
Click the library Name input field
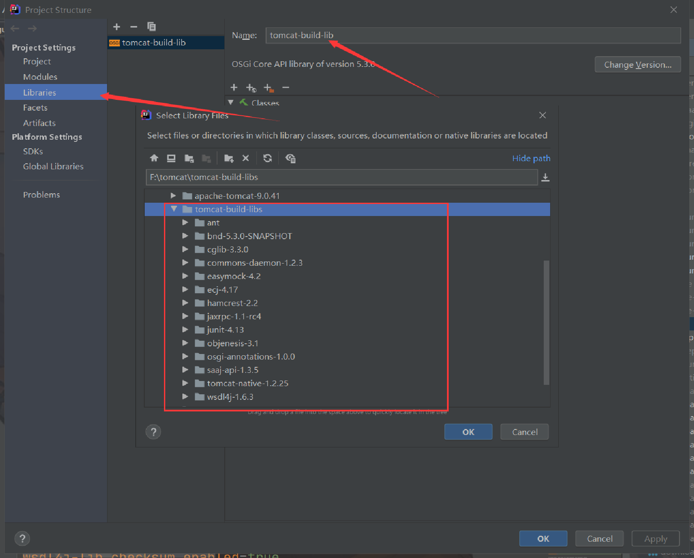coord(473,35)
